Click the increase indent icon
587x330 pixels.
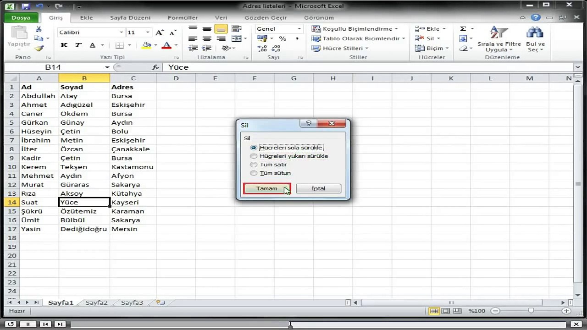pos(207,48)
